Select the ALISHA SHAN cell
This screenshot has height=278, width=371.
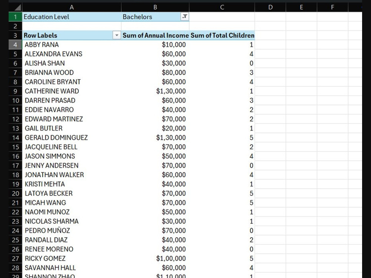pos(72,63)
